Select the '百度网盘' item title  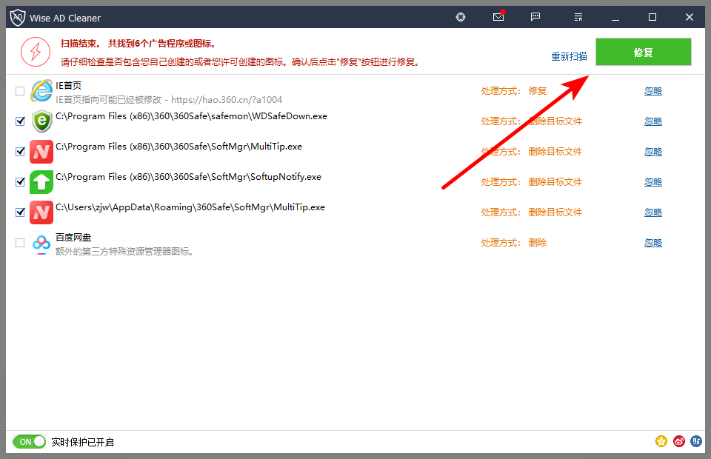pyautogui.click(x=73, y=237)
